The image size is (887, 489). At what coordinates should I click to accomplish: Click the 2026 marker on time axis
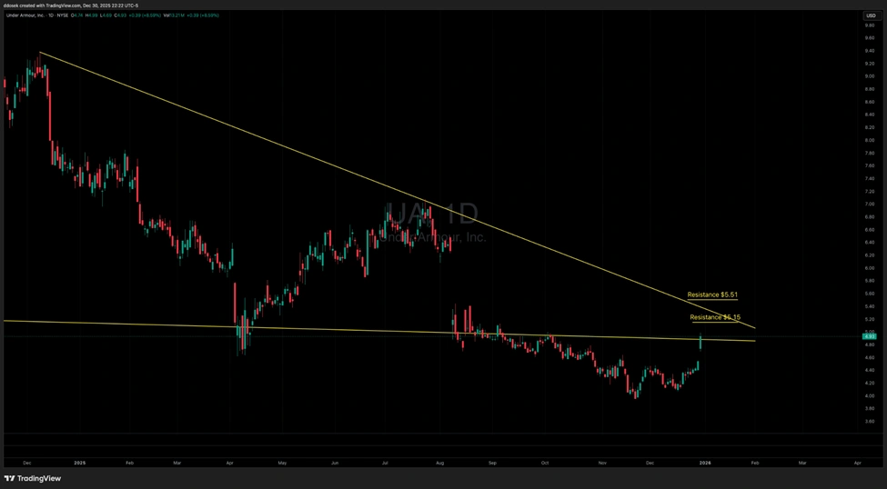704,463
